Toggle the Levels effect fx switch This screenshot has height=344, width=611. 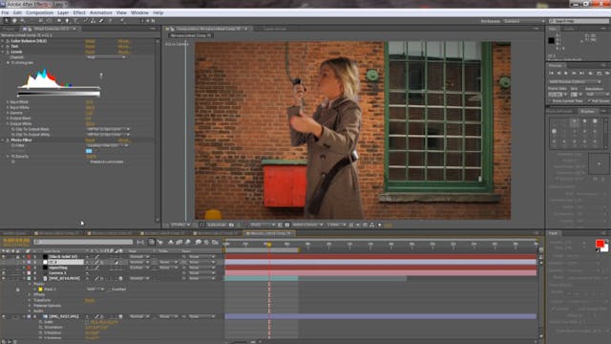pyautogui.click(x=8, y=52)
